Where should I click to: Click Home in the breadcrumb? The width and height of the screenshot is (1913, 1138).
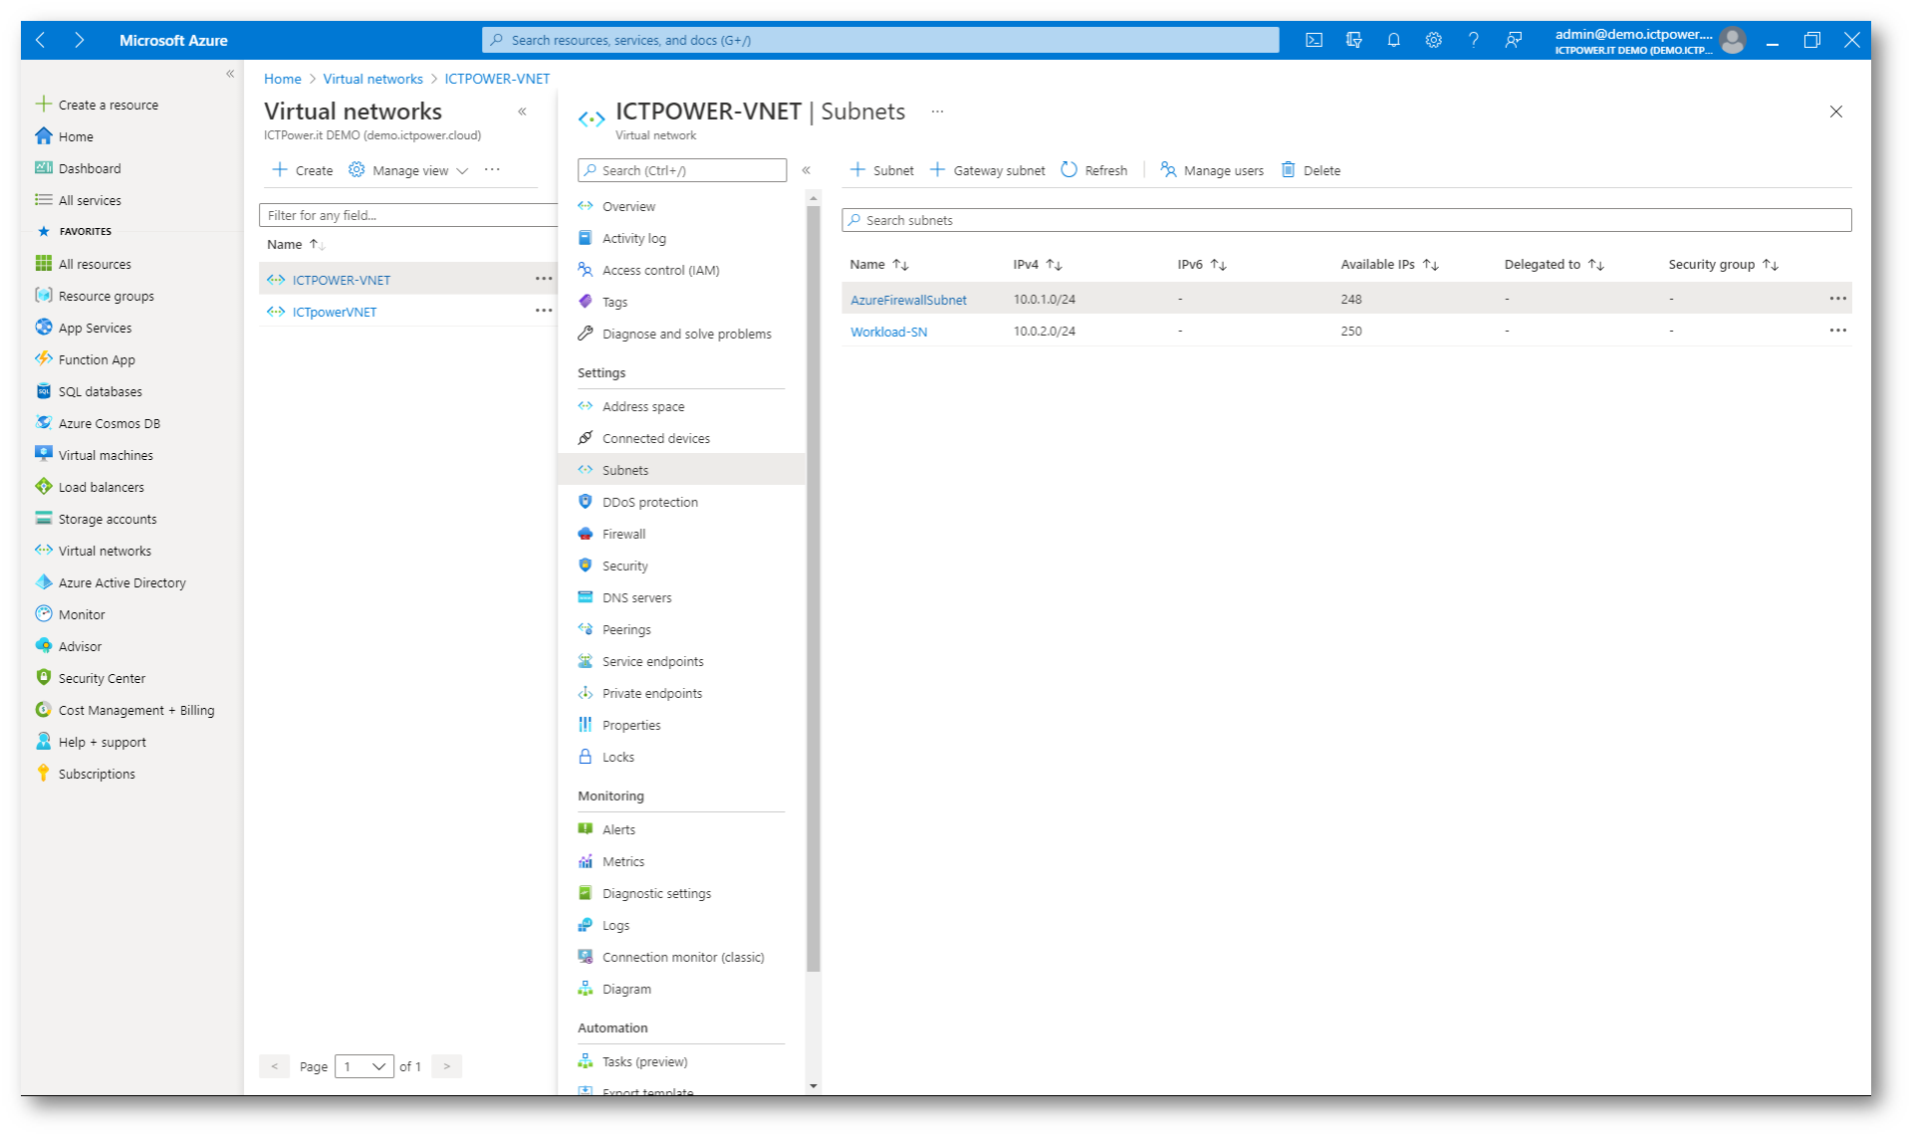(282, 79)
